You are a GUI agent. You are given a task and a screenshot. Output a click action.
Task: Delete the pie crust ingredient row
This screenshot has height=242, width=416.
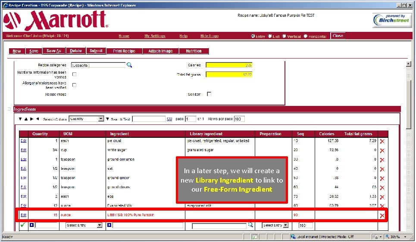pyautogui.click(x=382, y=141)
